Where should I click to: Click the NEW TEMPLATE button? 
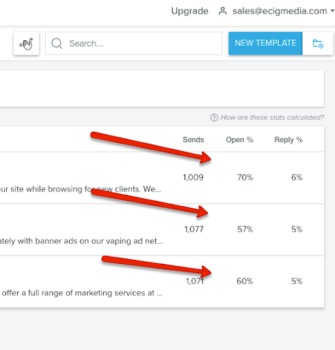pyautogui.click(x=265, y=43)
